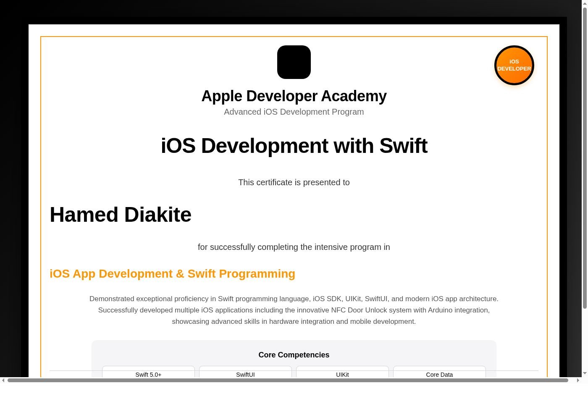The height and width of the screenshot is (420, 588).
Task: Click the recipient name Hamed Diakite
Action: 121,215
